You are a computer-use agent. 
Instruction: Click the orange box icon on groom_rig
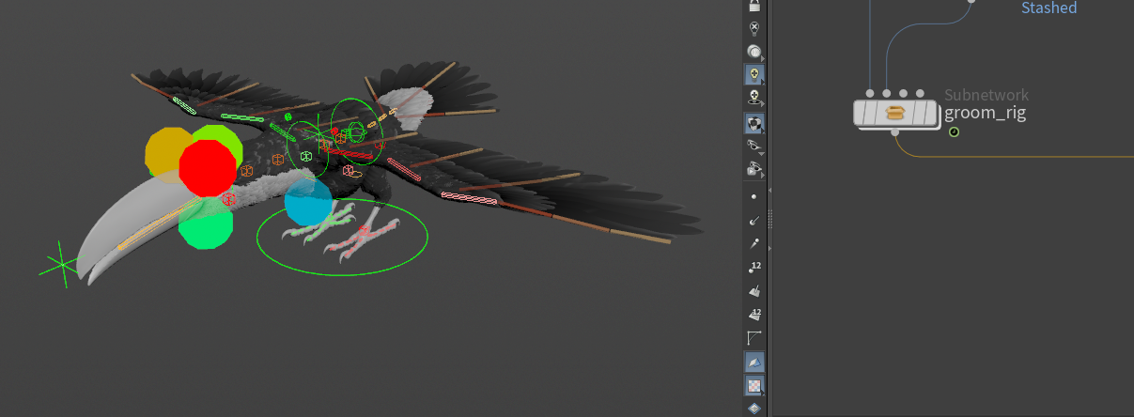click(x=896, y=114)
